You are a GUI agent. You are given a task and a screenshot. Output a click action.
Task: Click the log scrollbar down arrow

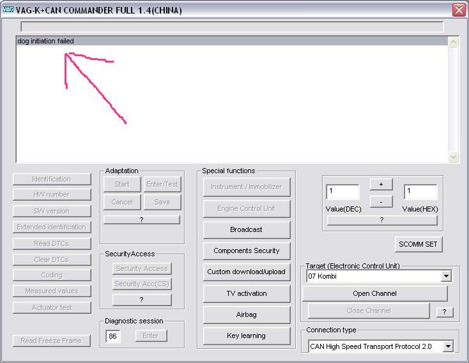coord(453,157)
